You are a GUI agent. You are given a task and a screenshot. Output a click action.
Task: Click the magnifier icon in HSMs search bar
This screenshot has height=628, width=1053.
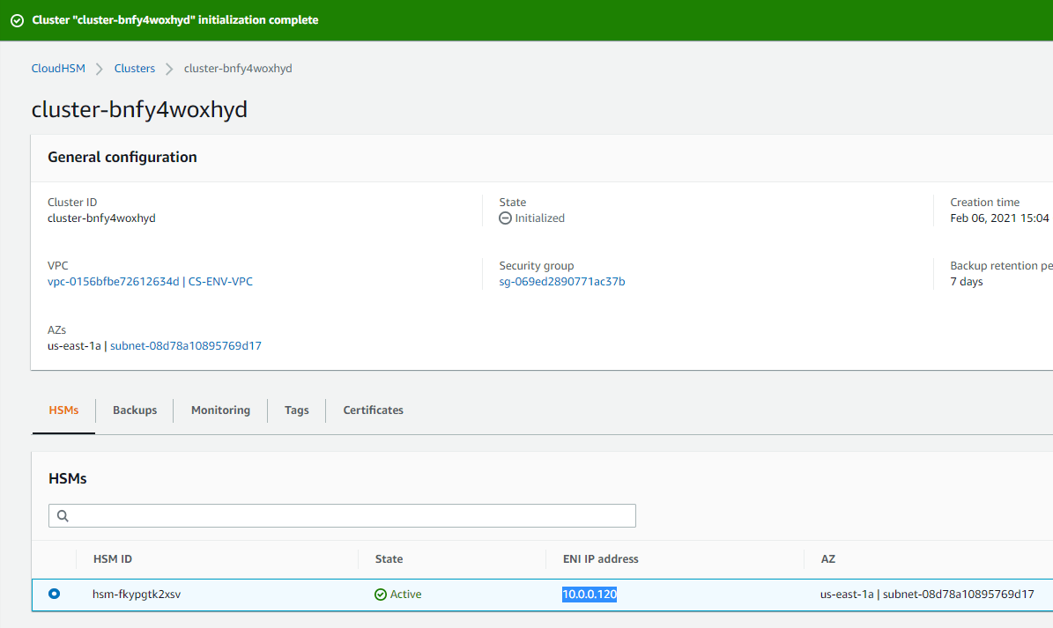coord(62,515)
